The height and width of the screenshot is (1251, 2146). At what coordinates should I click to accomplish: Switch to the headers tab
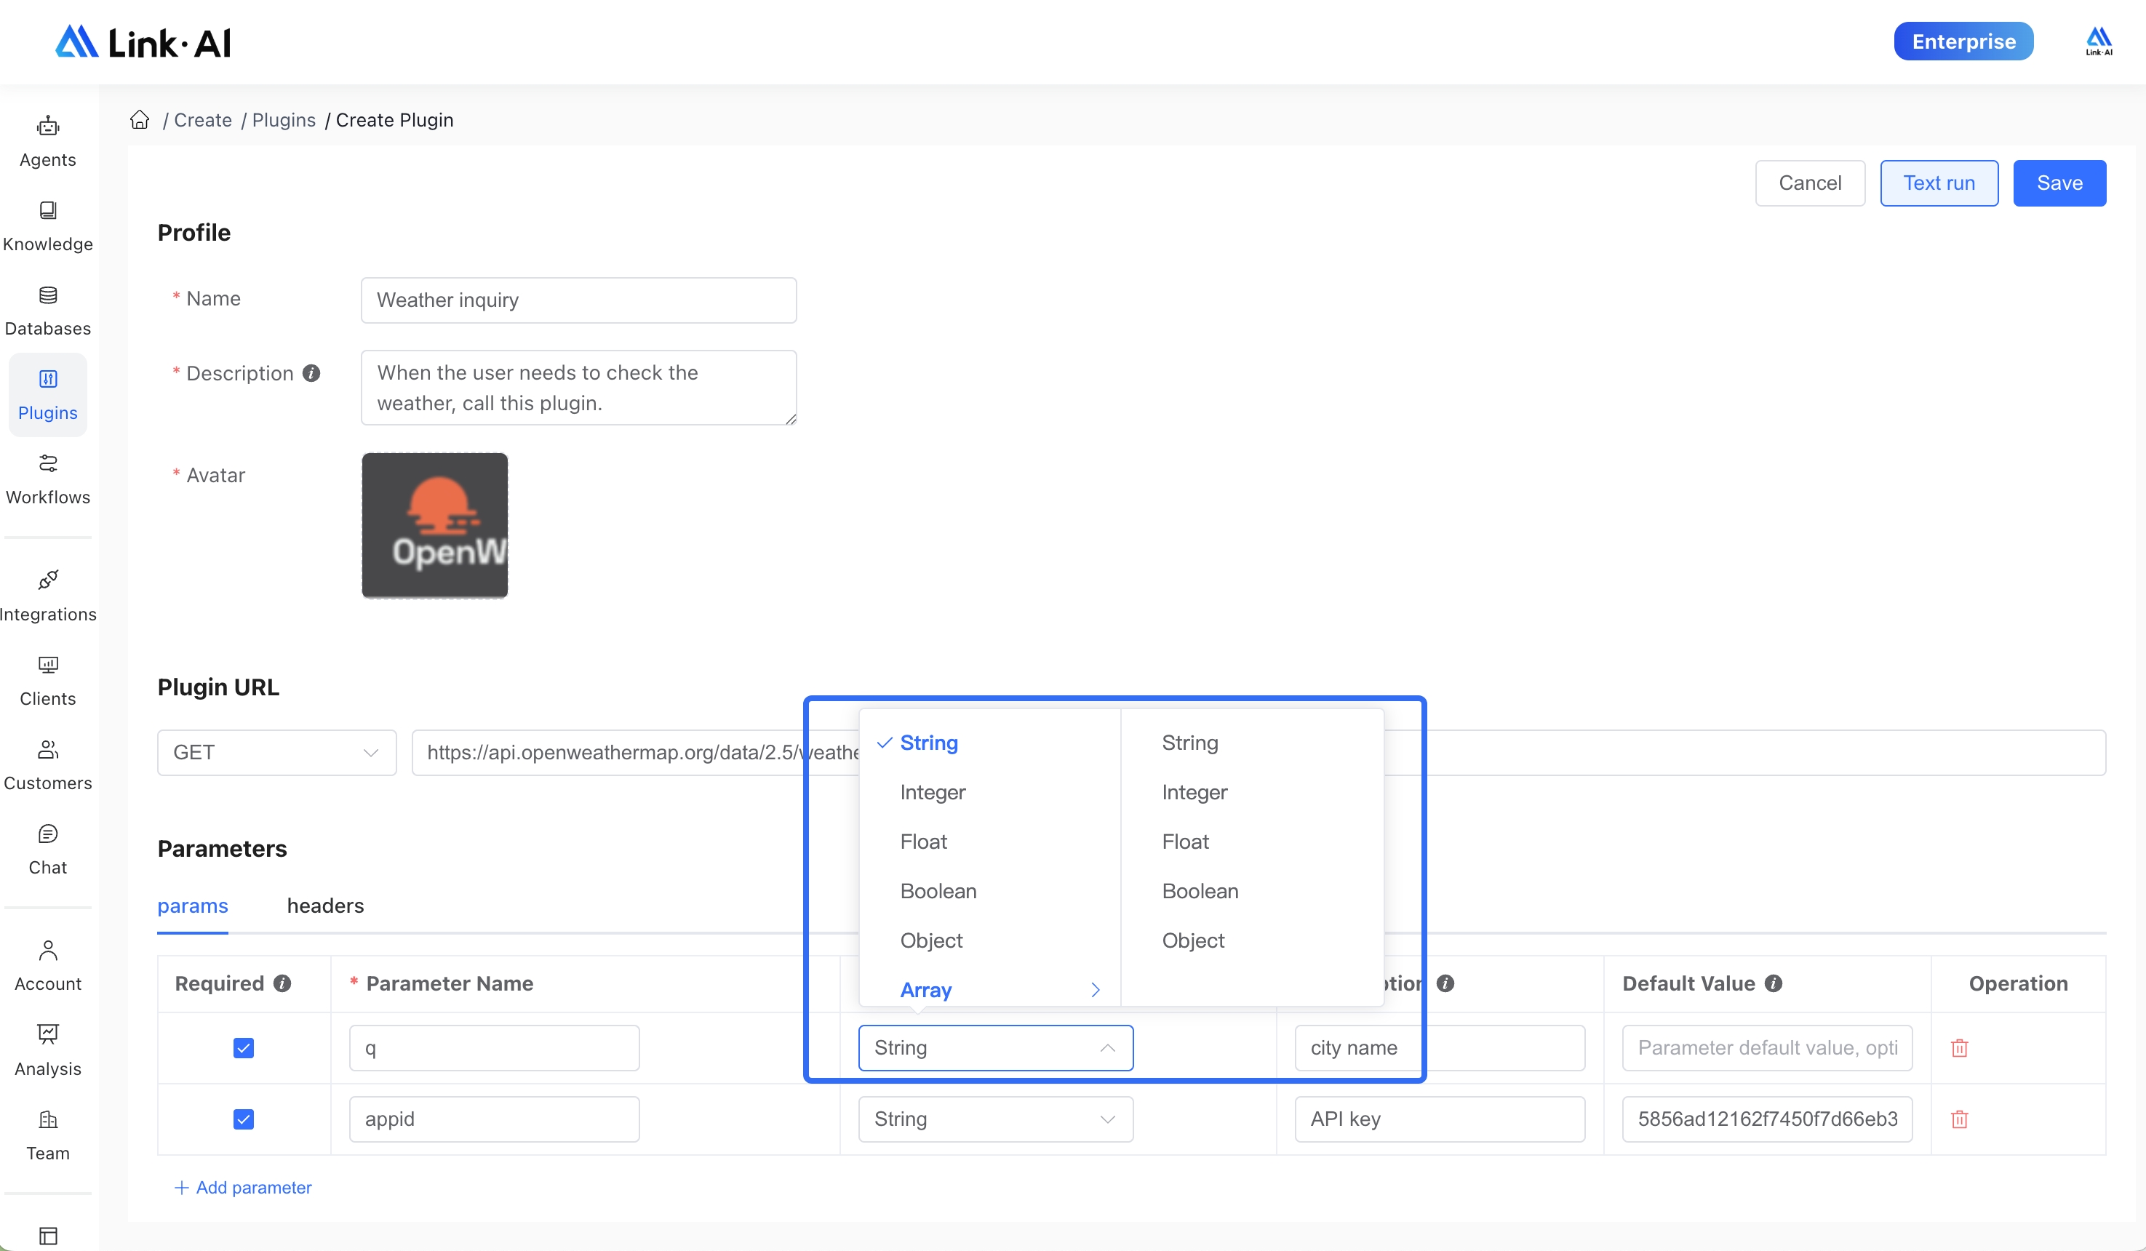click(x=325, y=906)
